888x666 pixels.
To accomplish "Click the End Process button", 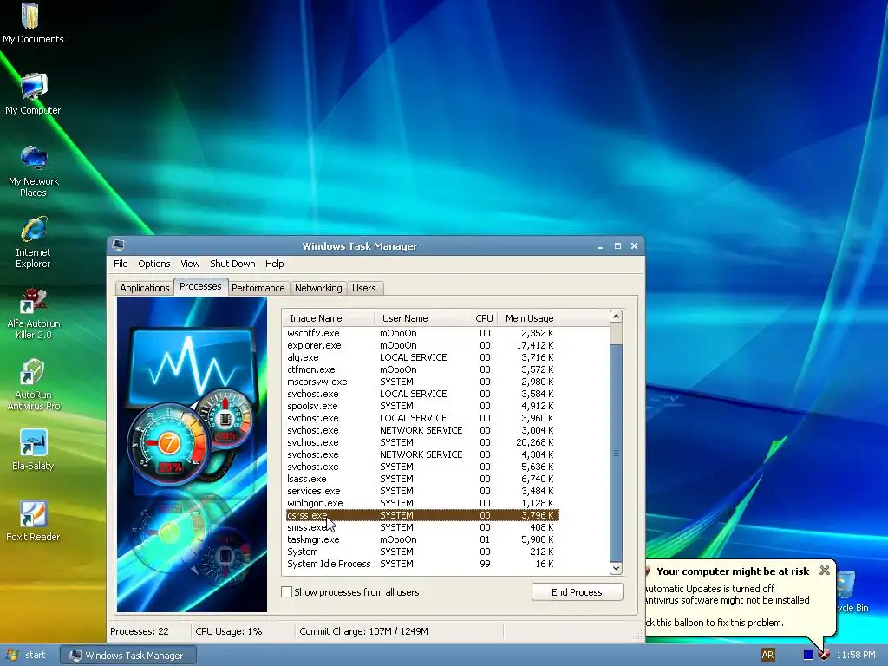I will coord(577,591).
